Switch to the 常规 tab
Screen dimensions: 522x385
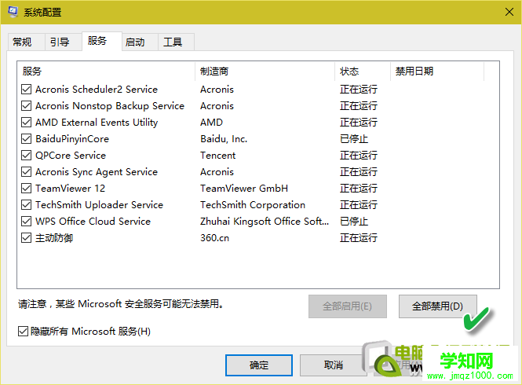tap(23, 42)
